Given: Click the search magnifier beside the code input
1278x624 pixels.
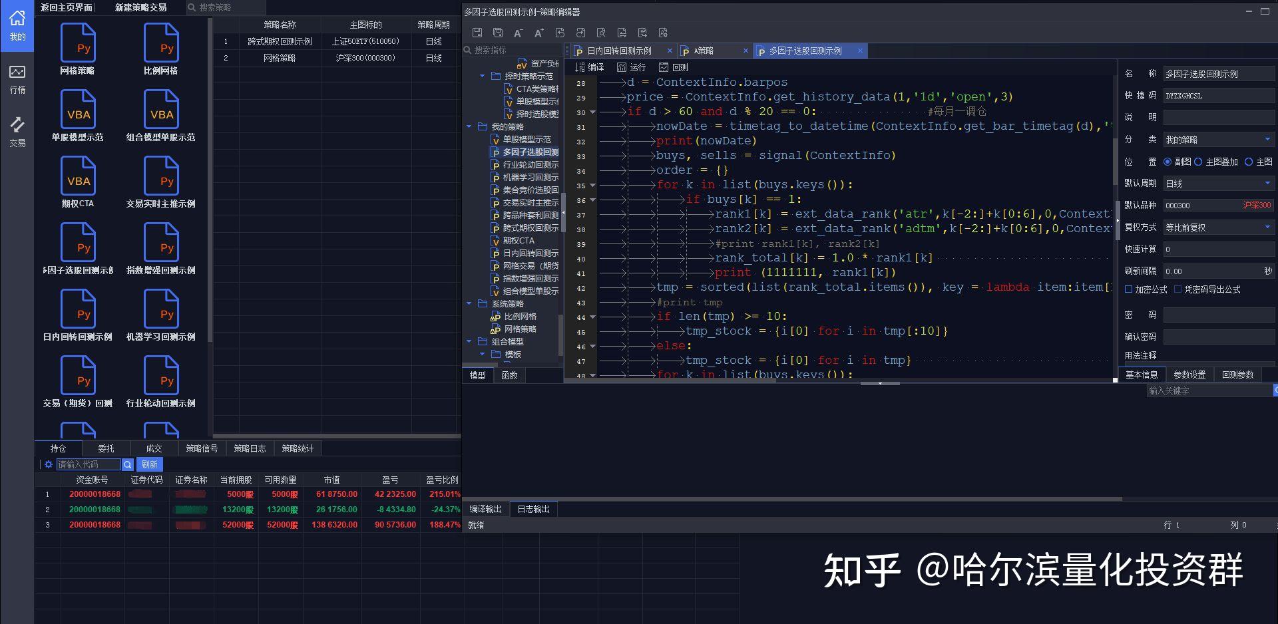Looking at the screenshot, I should [x=128, y=464].
